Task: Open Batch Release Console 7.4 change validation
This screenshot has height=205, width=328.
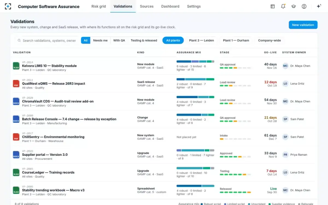Action: [x=69, y=119]
